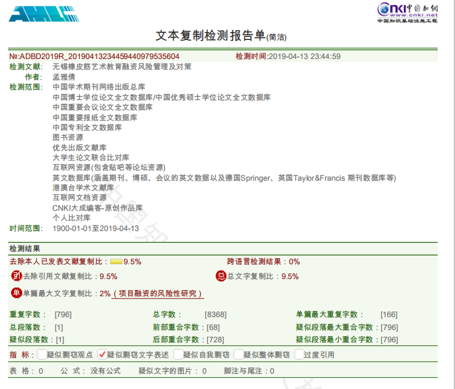Click 图书资源 entry
The image size is (455, 389).
click(68, 137)
